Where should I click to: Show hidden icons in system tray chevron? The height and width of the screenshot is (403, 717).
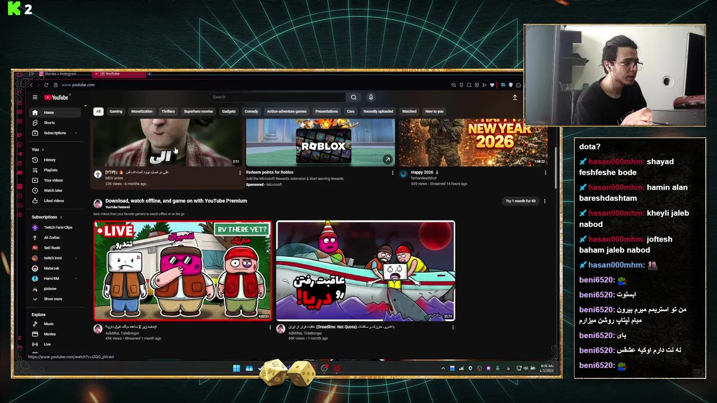click(443, 368)
